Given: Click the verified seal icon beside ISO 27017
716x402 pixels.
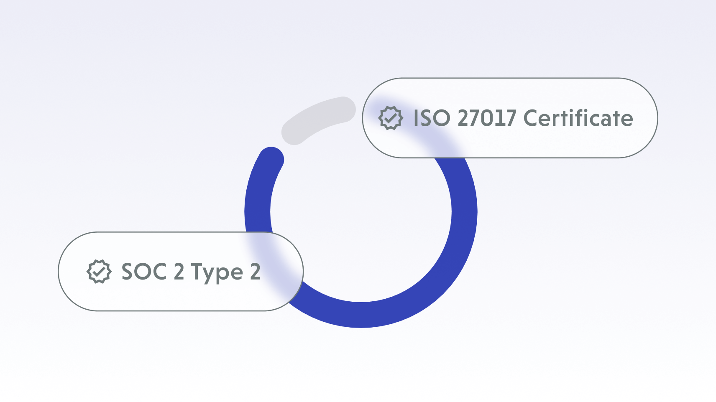Looking at the screenshot, I should [x=391, y=118].
